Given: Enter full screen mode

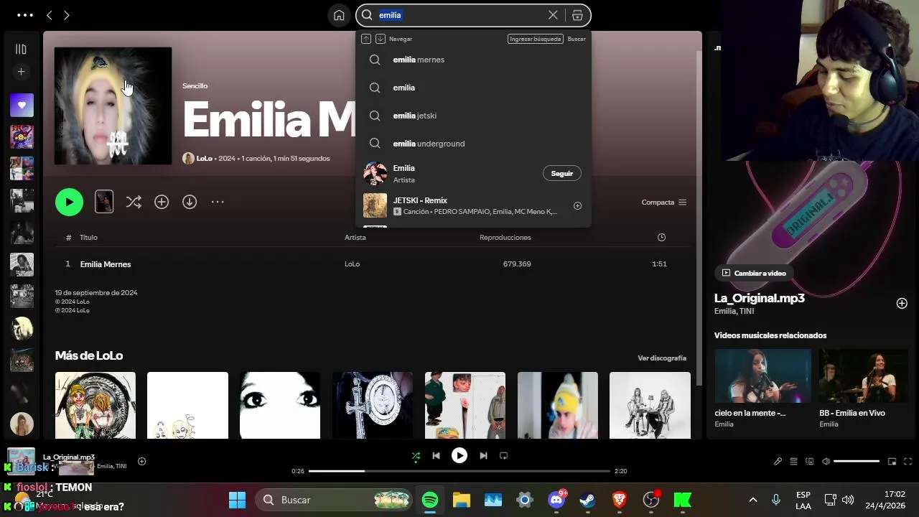Looking at the screenshot, I should click(x=908, y=462).
